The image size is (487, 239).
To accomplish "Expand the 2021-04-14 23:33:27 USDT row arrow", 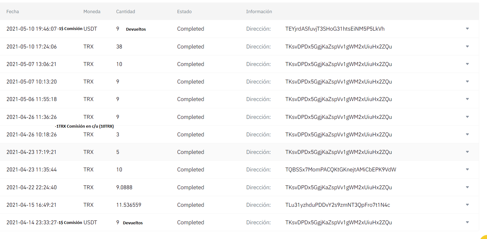I will coord(467,222).
